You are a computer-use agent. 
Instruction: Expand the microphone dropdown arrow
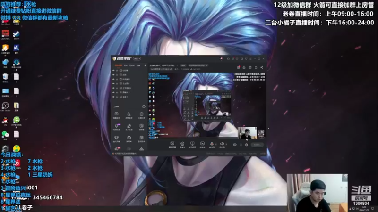pos(216,144)
